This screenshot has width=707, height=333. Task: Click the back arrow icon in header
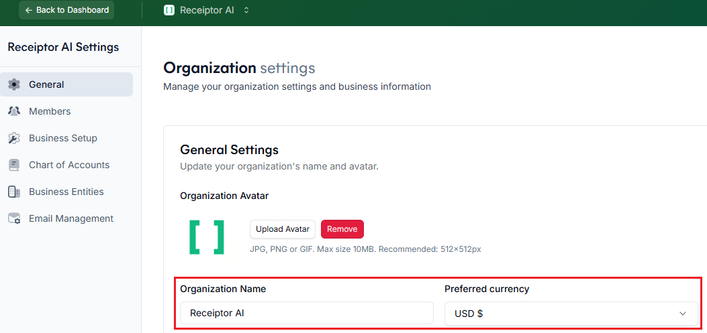coord(29,10)
